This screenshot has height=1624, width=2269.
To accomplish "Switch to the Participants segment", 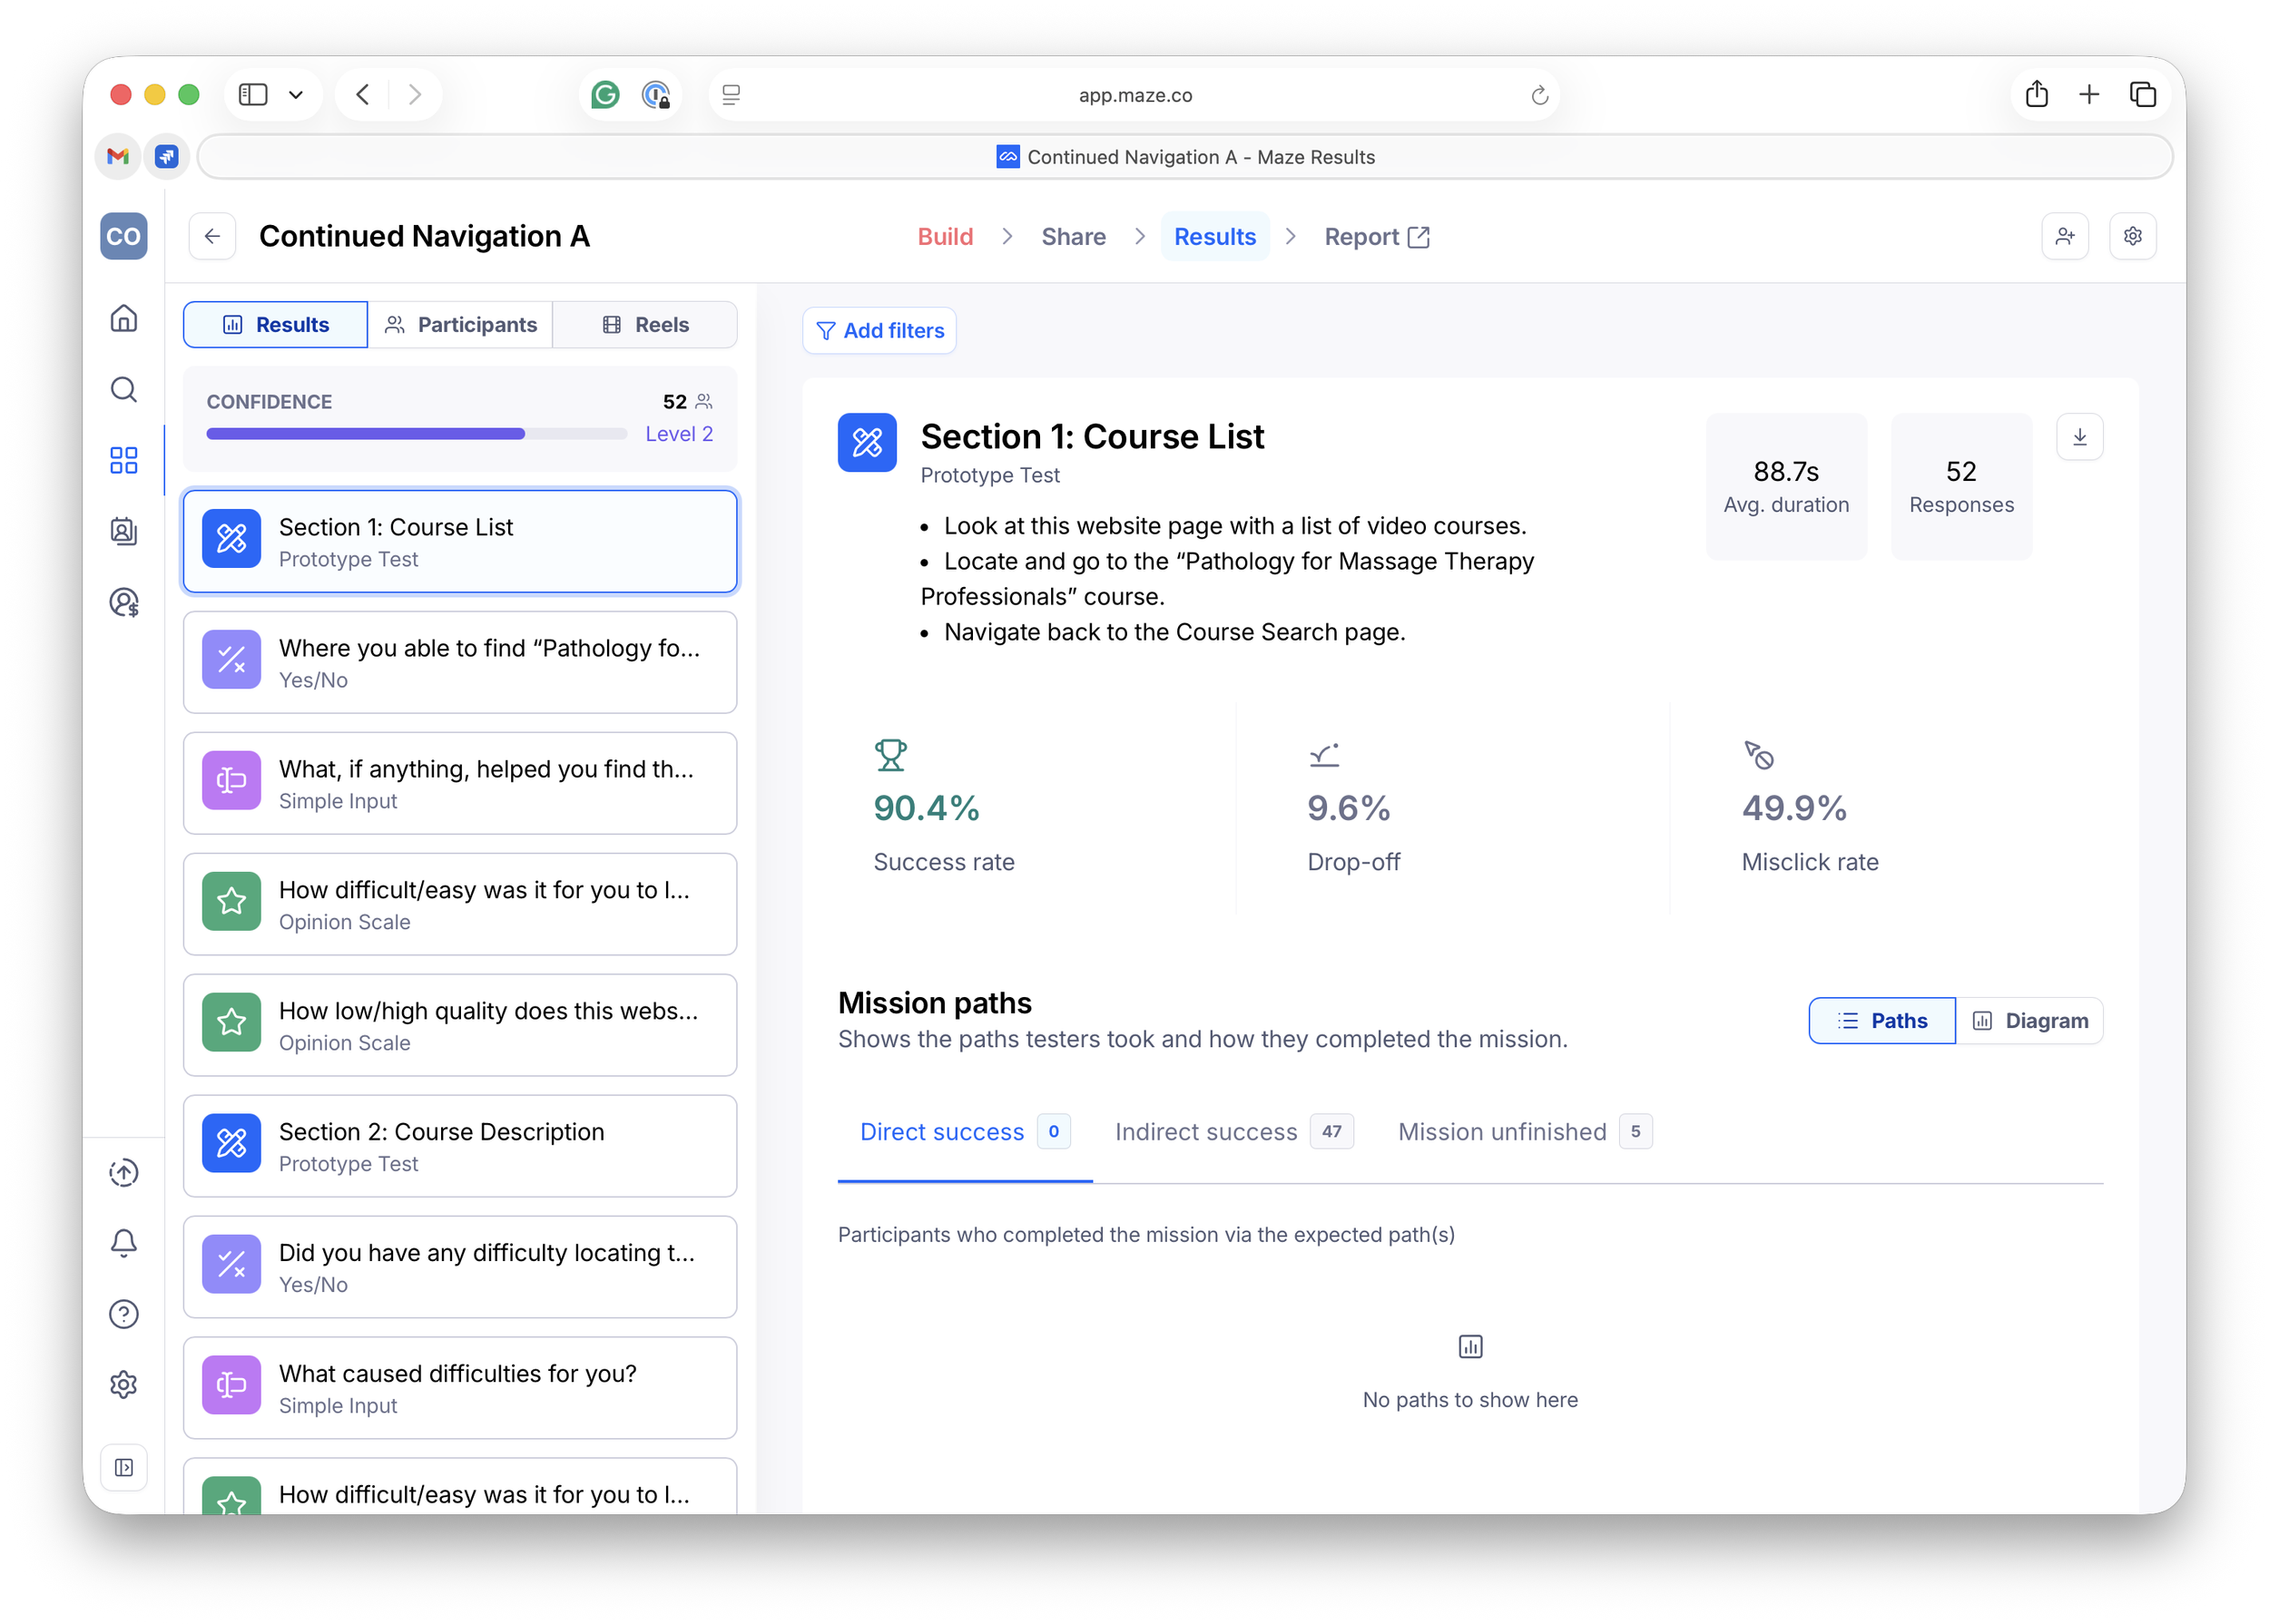I will coord(460,325).
